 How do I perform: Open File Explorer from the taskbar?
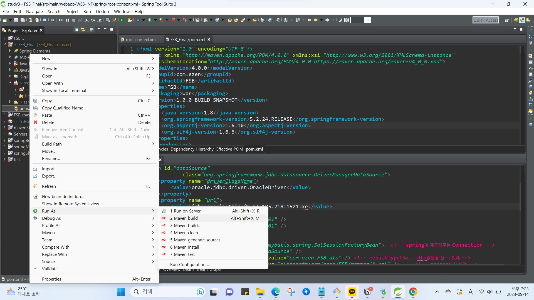[260, 292]
